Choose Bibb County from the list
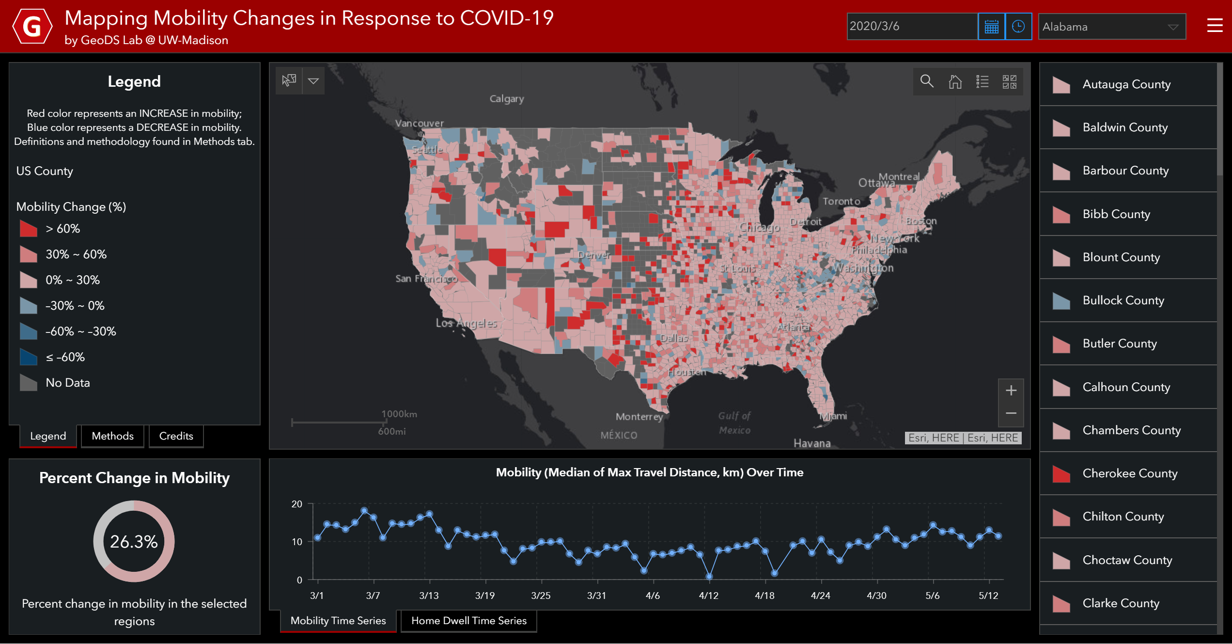This screenshot has width=1232, height=644. click(x=1128, y=214)
